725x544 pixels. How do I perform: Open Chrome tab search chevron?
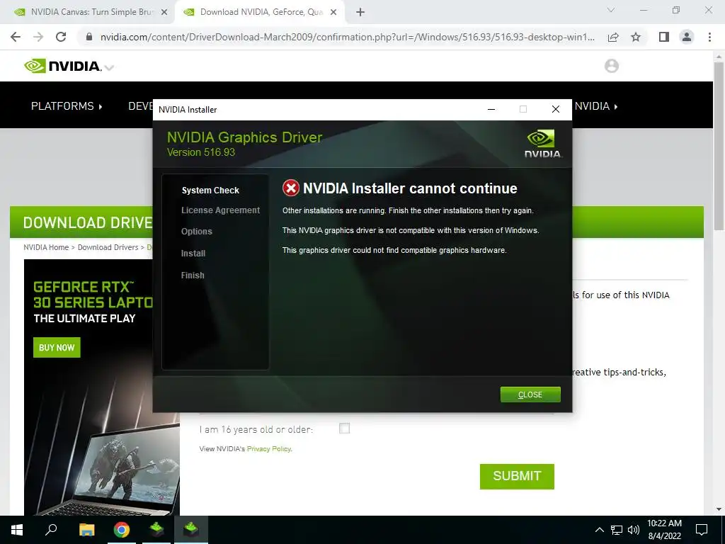coord(611,10)
